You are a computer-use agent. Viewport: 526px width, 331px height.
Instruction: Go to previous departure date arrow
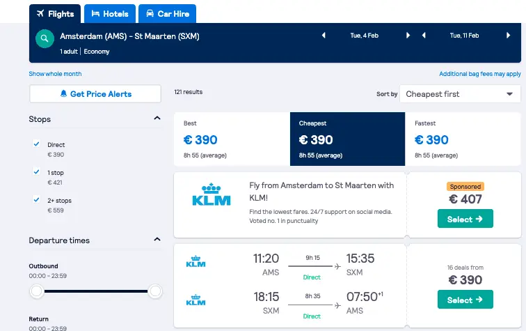[x=324, y=36]
